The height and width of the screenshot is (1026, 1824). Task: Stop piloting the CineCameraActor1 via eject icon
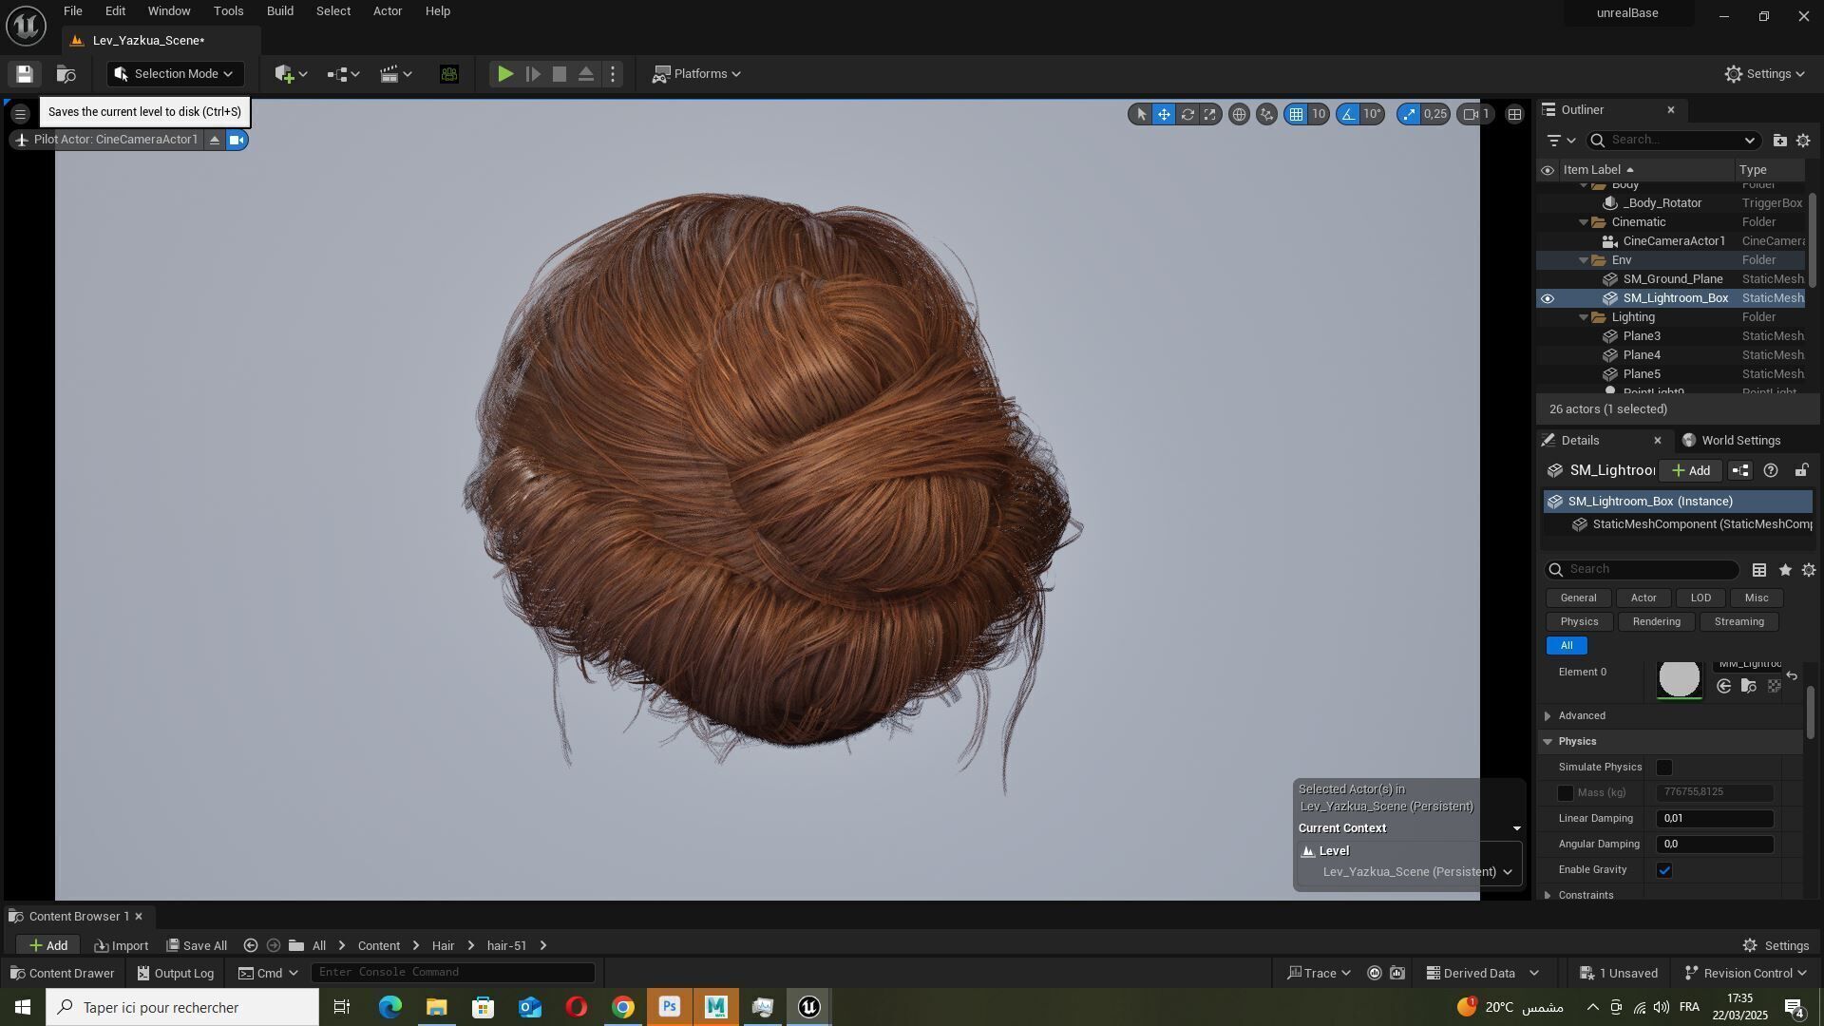click(215, 141)
